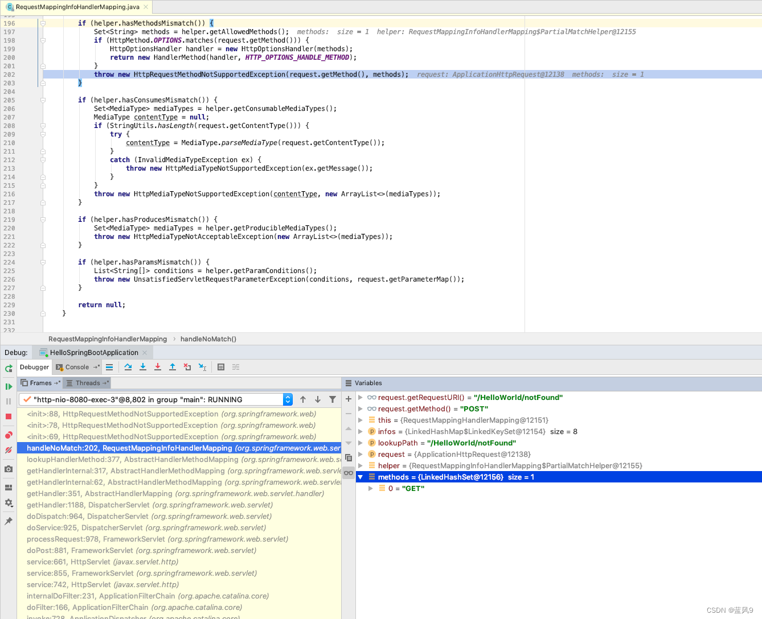Image resolution: width=762 pixels, height=619 pixels.
Task: Select the <init>:88 exception stack frame
Action: coord(179,414)
